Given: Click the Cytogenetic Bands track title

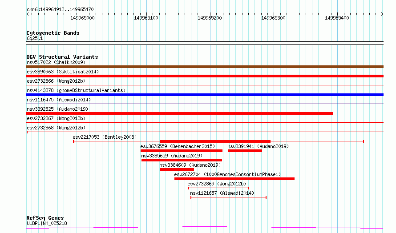Looking at the screenshot, I should [53, 33].
